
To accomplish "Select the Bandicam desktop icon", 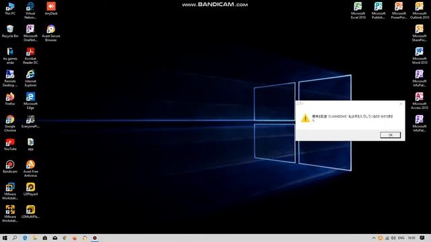I will click(x=10, y=167).
